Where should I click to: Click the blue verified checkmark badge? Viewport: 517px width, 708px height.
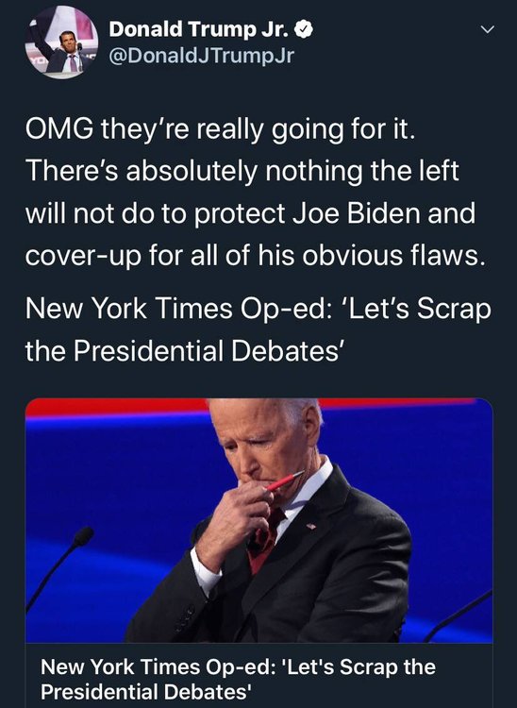(304, 30)
